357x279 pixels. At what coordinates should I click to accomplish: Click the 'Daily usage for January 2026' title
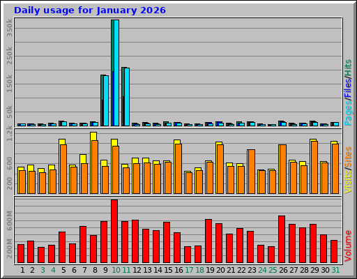click(90, 10)
